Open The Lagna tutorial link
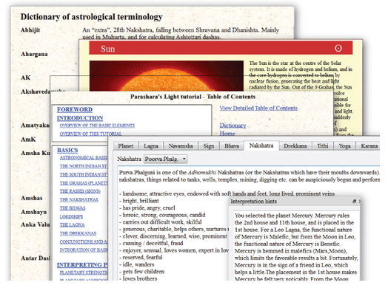388x288 pixels. click(72, 224)
